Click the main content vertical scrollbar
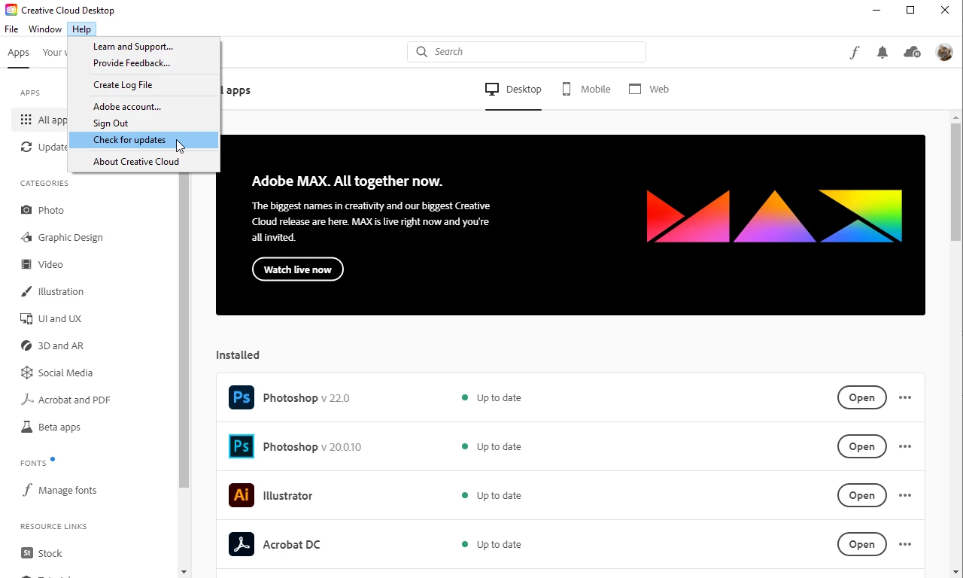Image resolution: width=963 pixels, height=578 pixels. pyautogui.click(x=955, y=182)
